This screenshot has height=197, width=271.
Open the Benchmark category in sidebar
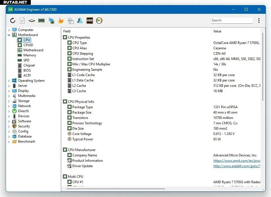[x=27, y=141]
